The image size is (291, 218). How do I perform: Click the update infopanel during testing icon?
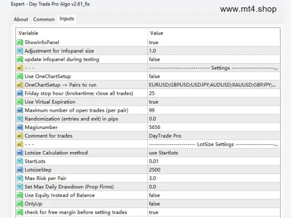point(20,59)
